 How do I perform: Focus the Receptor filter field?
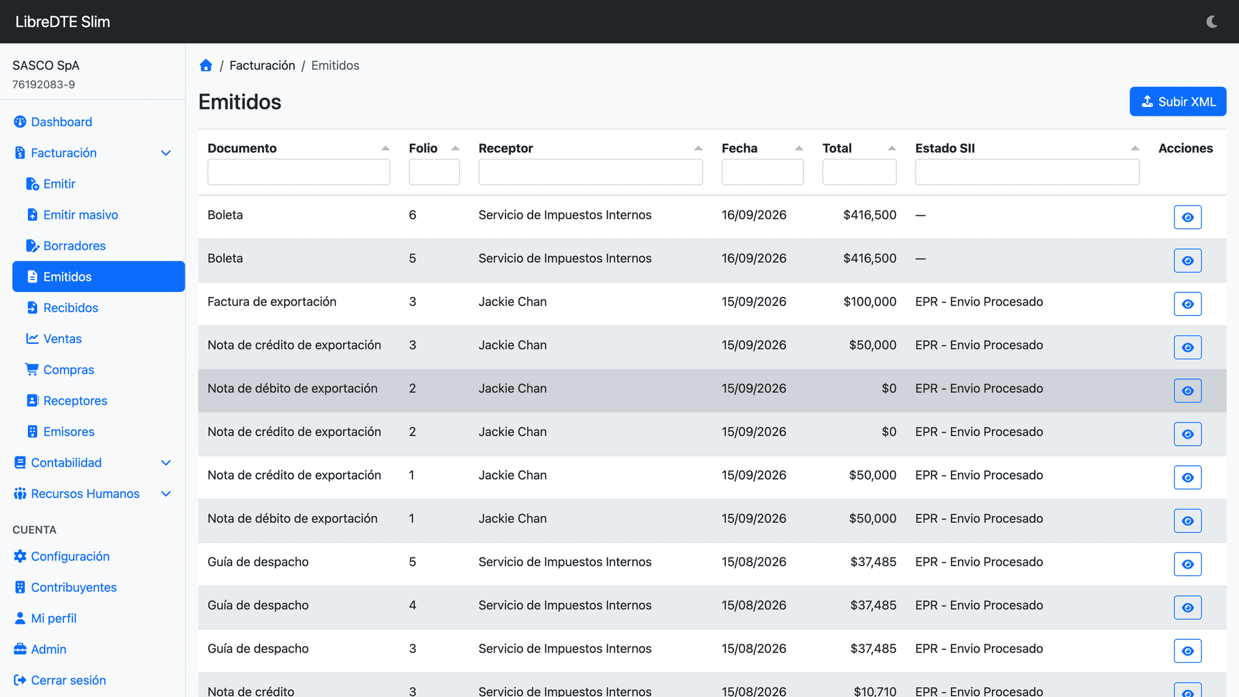(x=590, y=172)
